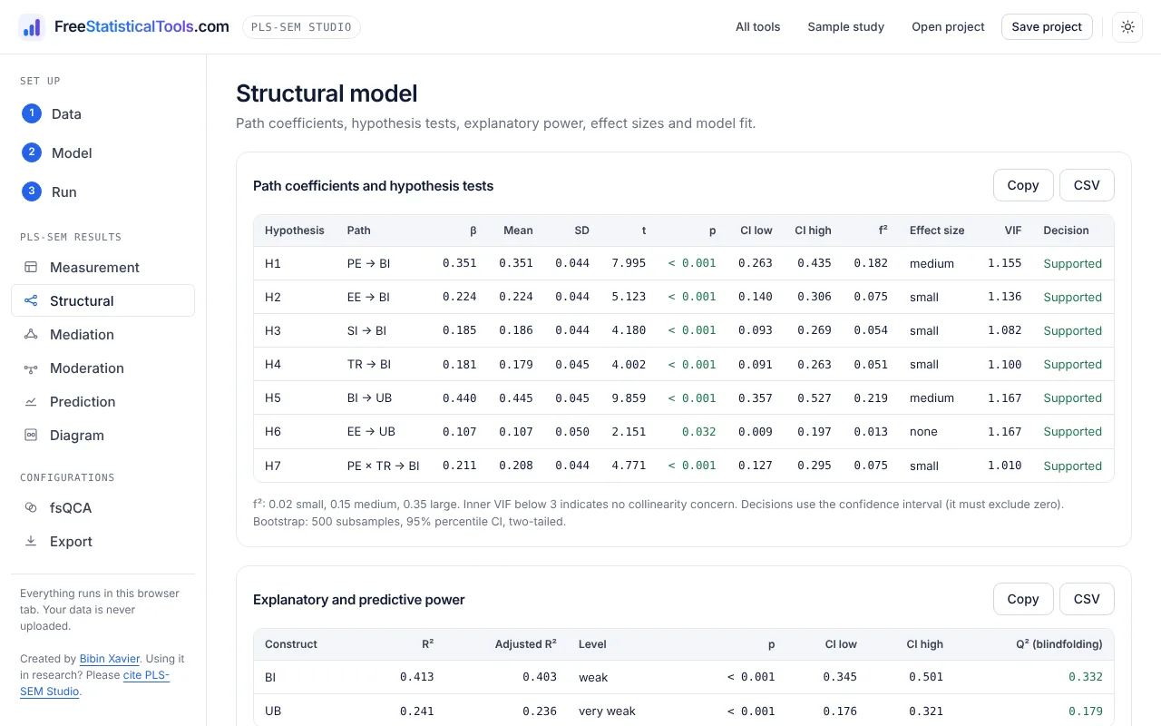Click the FreeStatisticalTools.com site title
Viewport: 1161px width, 726px height.
point(141,27)
